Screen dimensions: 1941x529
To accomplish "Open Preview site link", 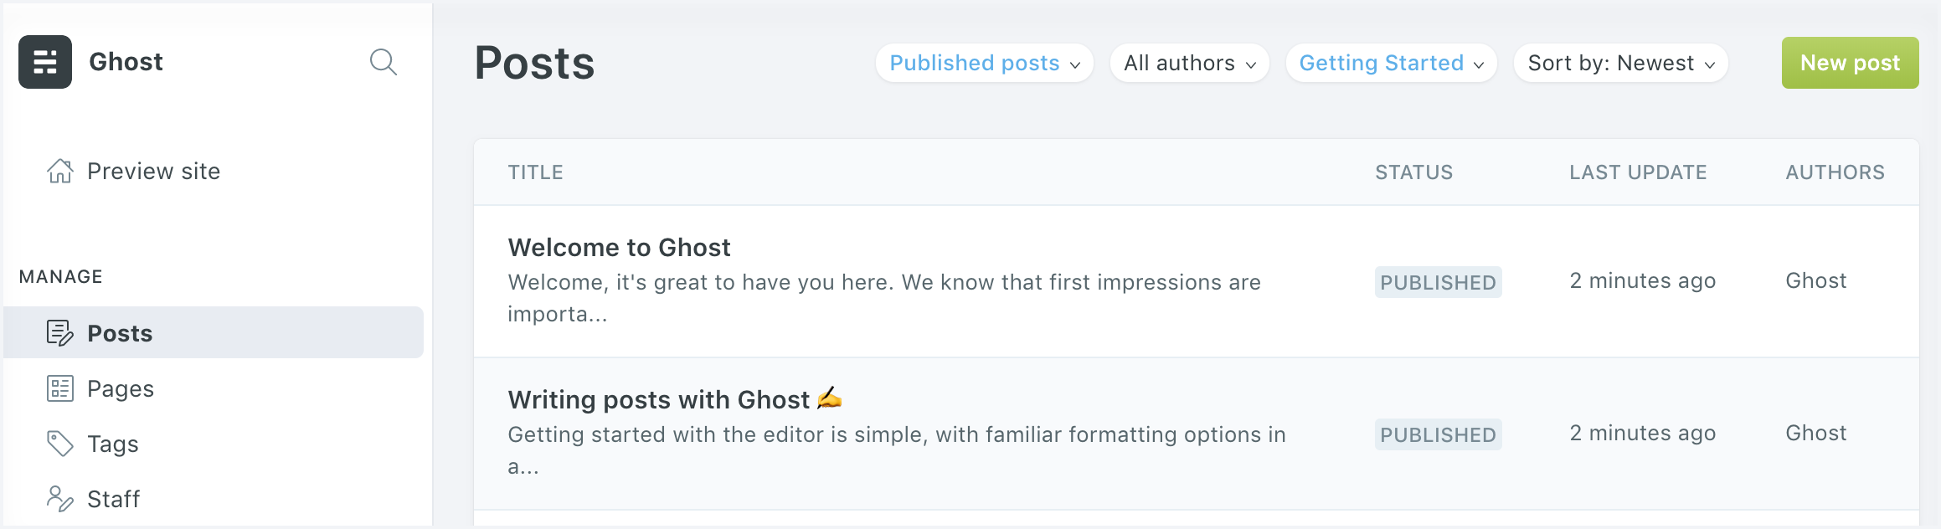I will [x=154, y=172].
